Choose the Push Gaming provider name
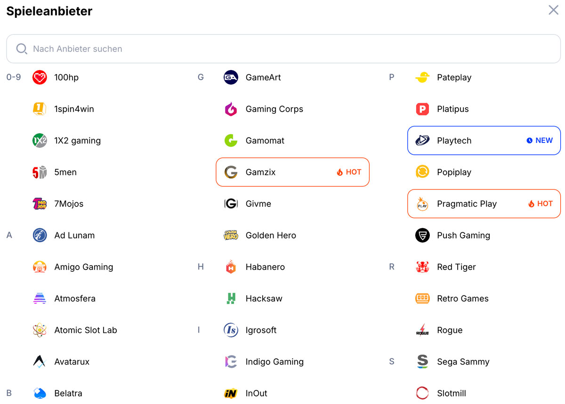This screenshot has width=565, height=404. click(463, 235)
